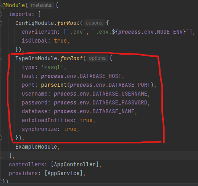Click the 'database' property name
This screenshot has width=198, height=186.
pyautogui.click(x=35, y=111)
